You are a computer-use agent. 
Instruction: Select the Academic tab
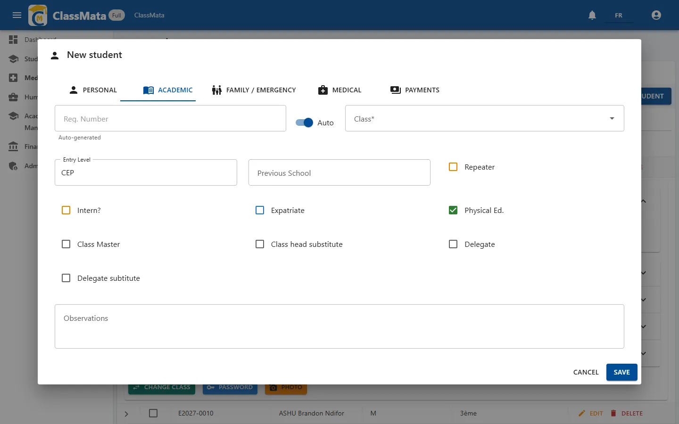[168, 90]
